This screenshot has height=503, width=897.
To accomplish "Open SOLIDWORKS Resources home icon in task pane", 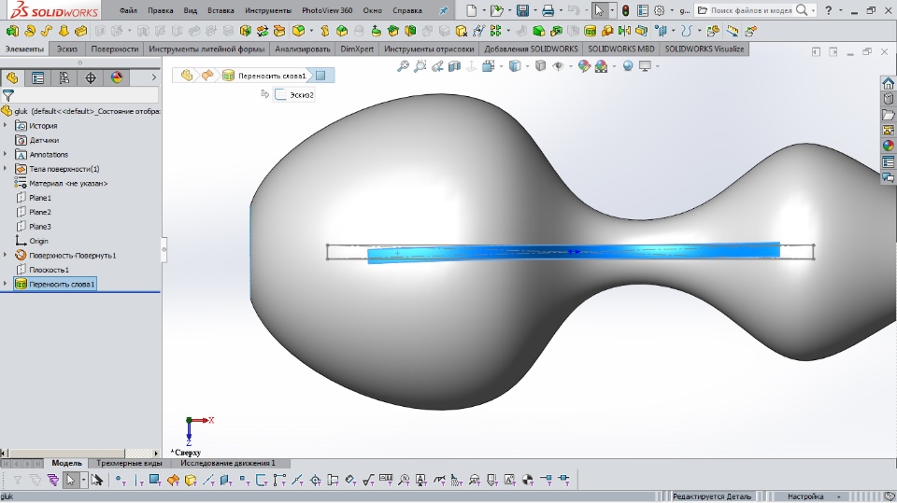I will 889,84.
